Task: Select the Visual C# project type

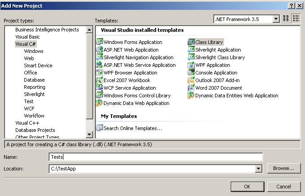Action: point(26,44)
